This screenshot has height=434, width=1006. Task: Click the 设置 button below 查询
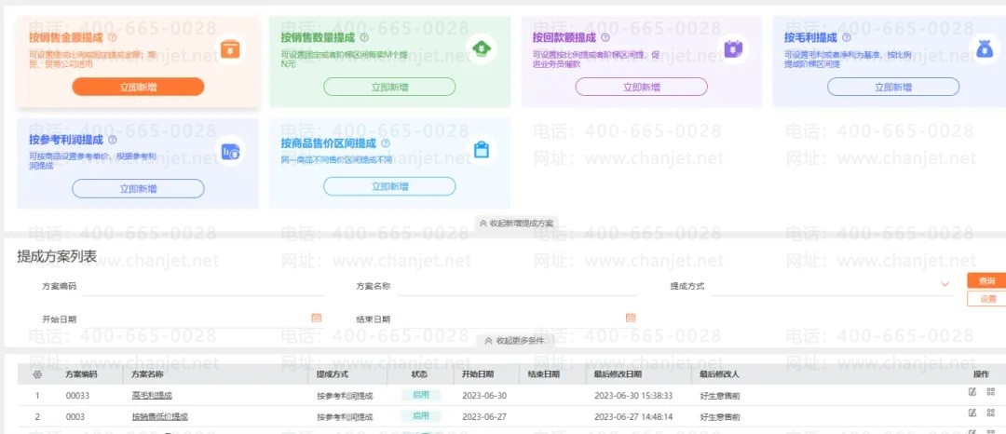[x=986, y=299]
